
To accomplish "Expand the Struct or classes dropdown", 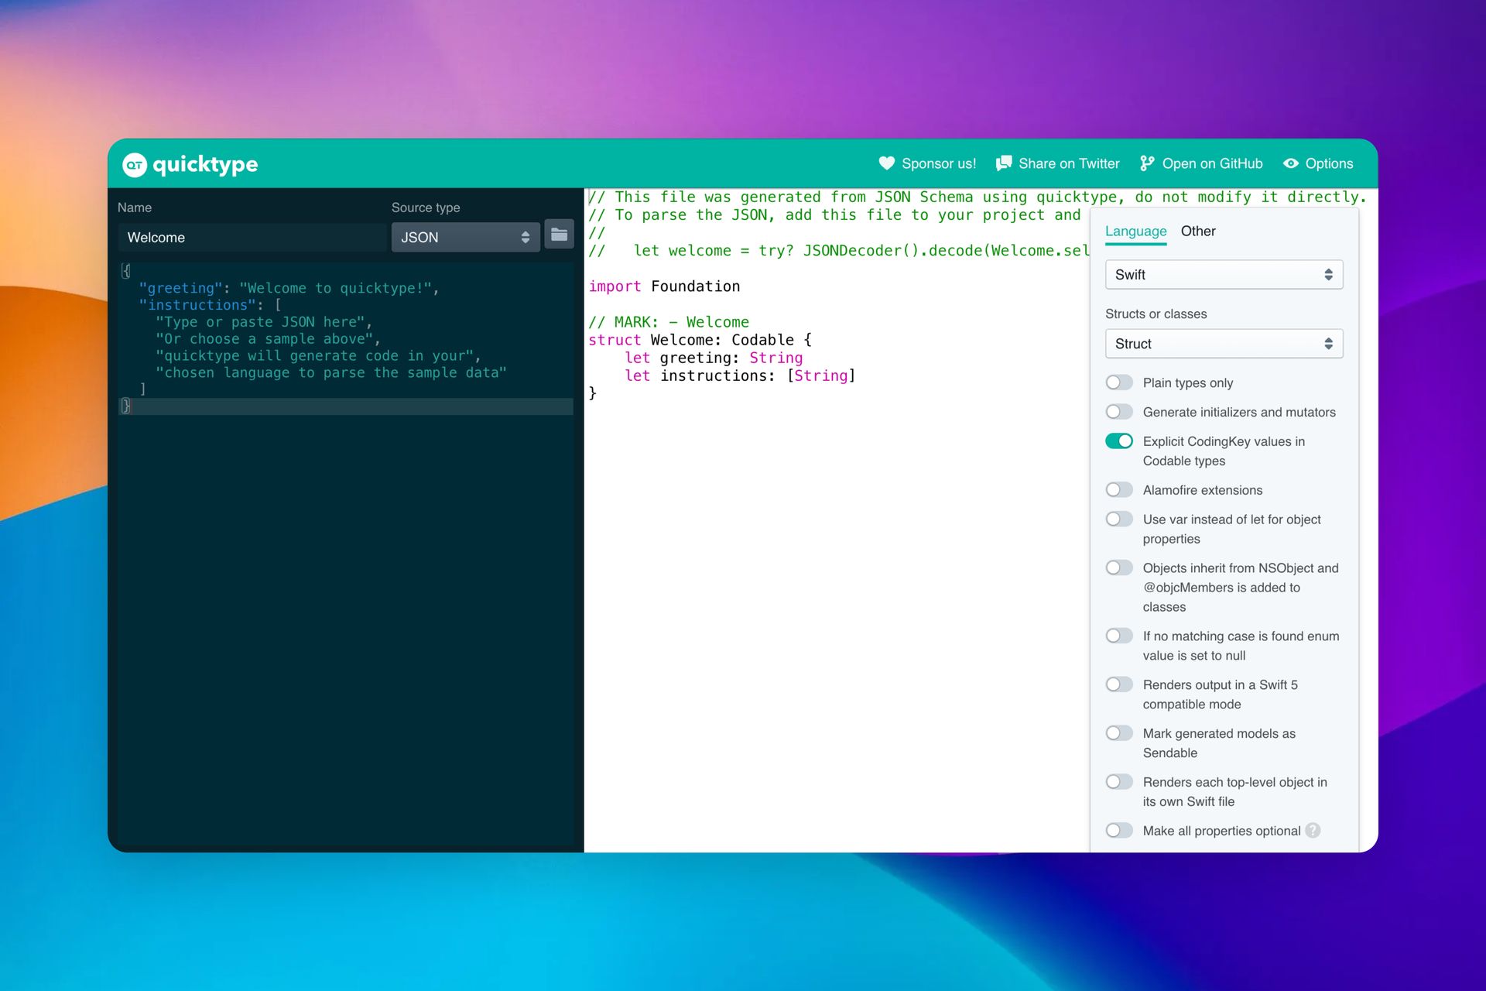I will [x=1223, y=344].
